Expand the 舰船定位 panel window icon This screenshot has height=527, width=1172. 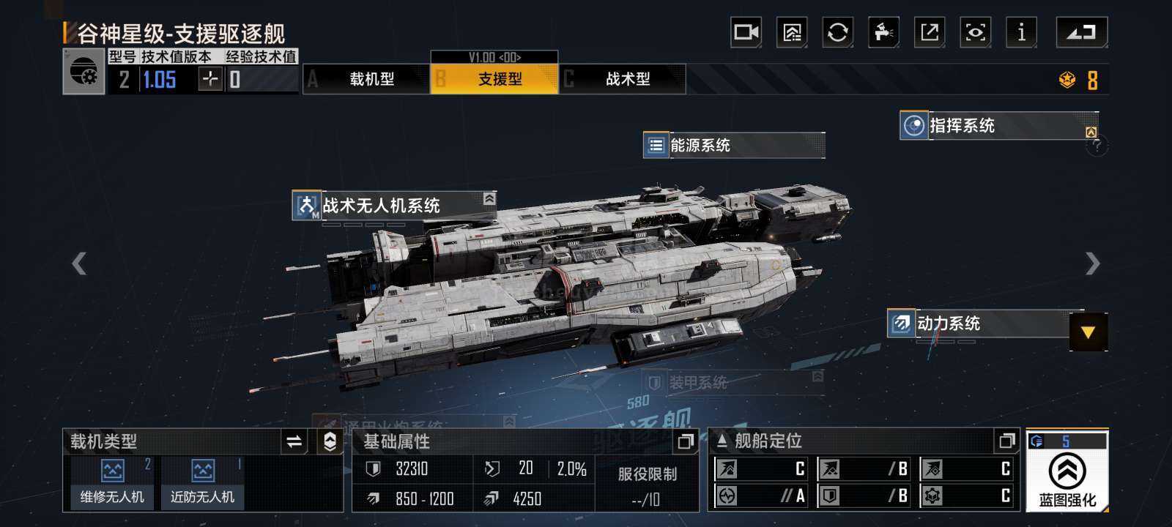coord(1007,441)
